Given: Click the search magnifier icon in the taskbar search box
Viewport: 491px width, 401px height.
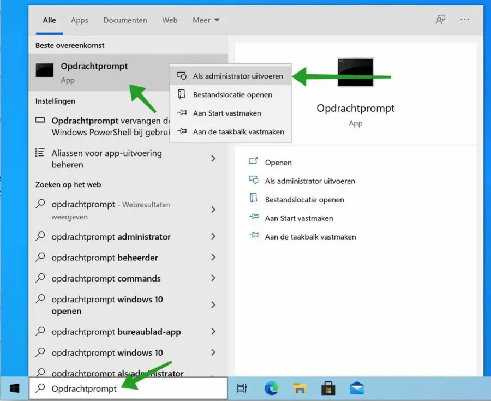Looking at the screenshot, I should pos(40,388).
